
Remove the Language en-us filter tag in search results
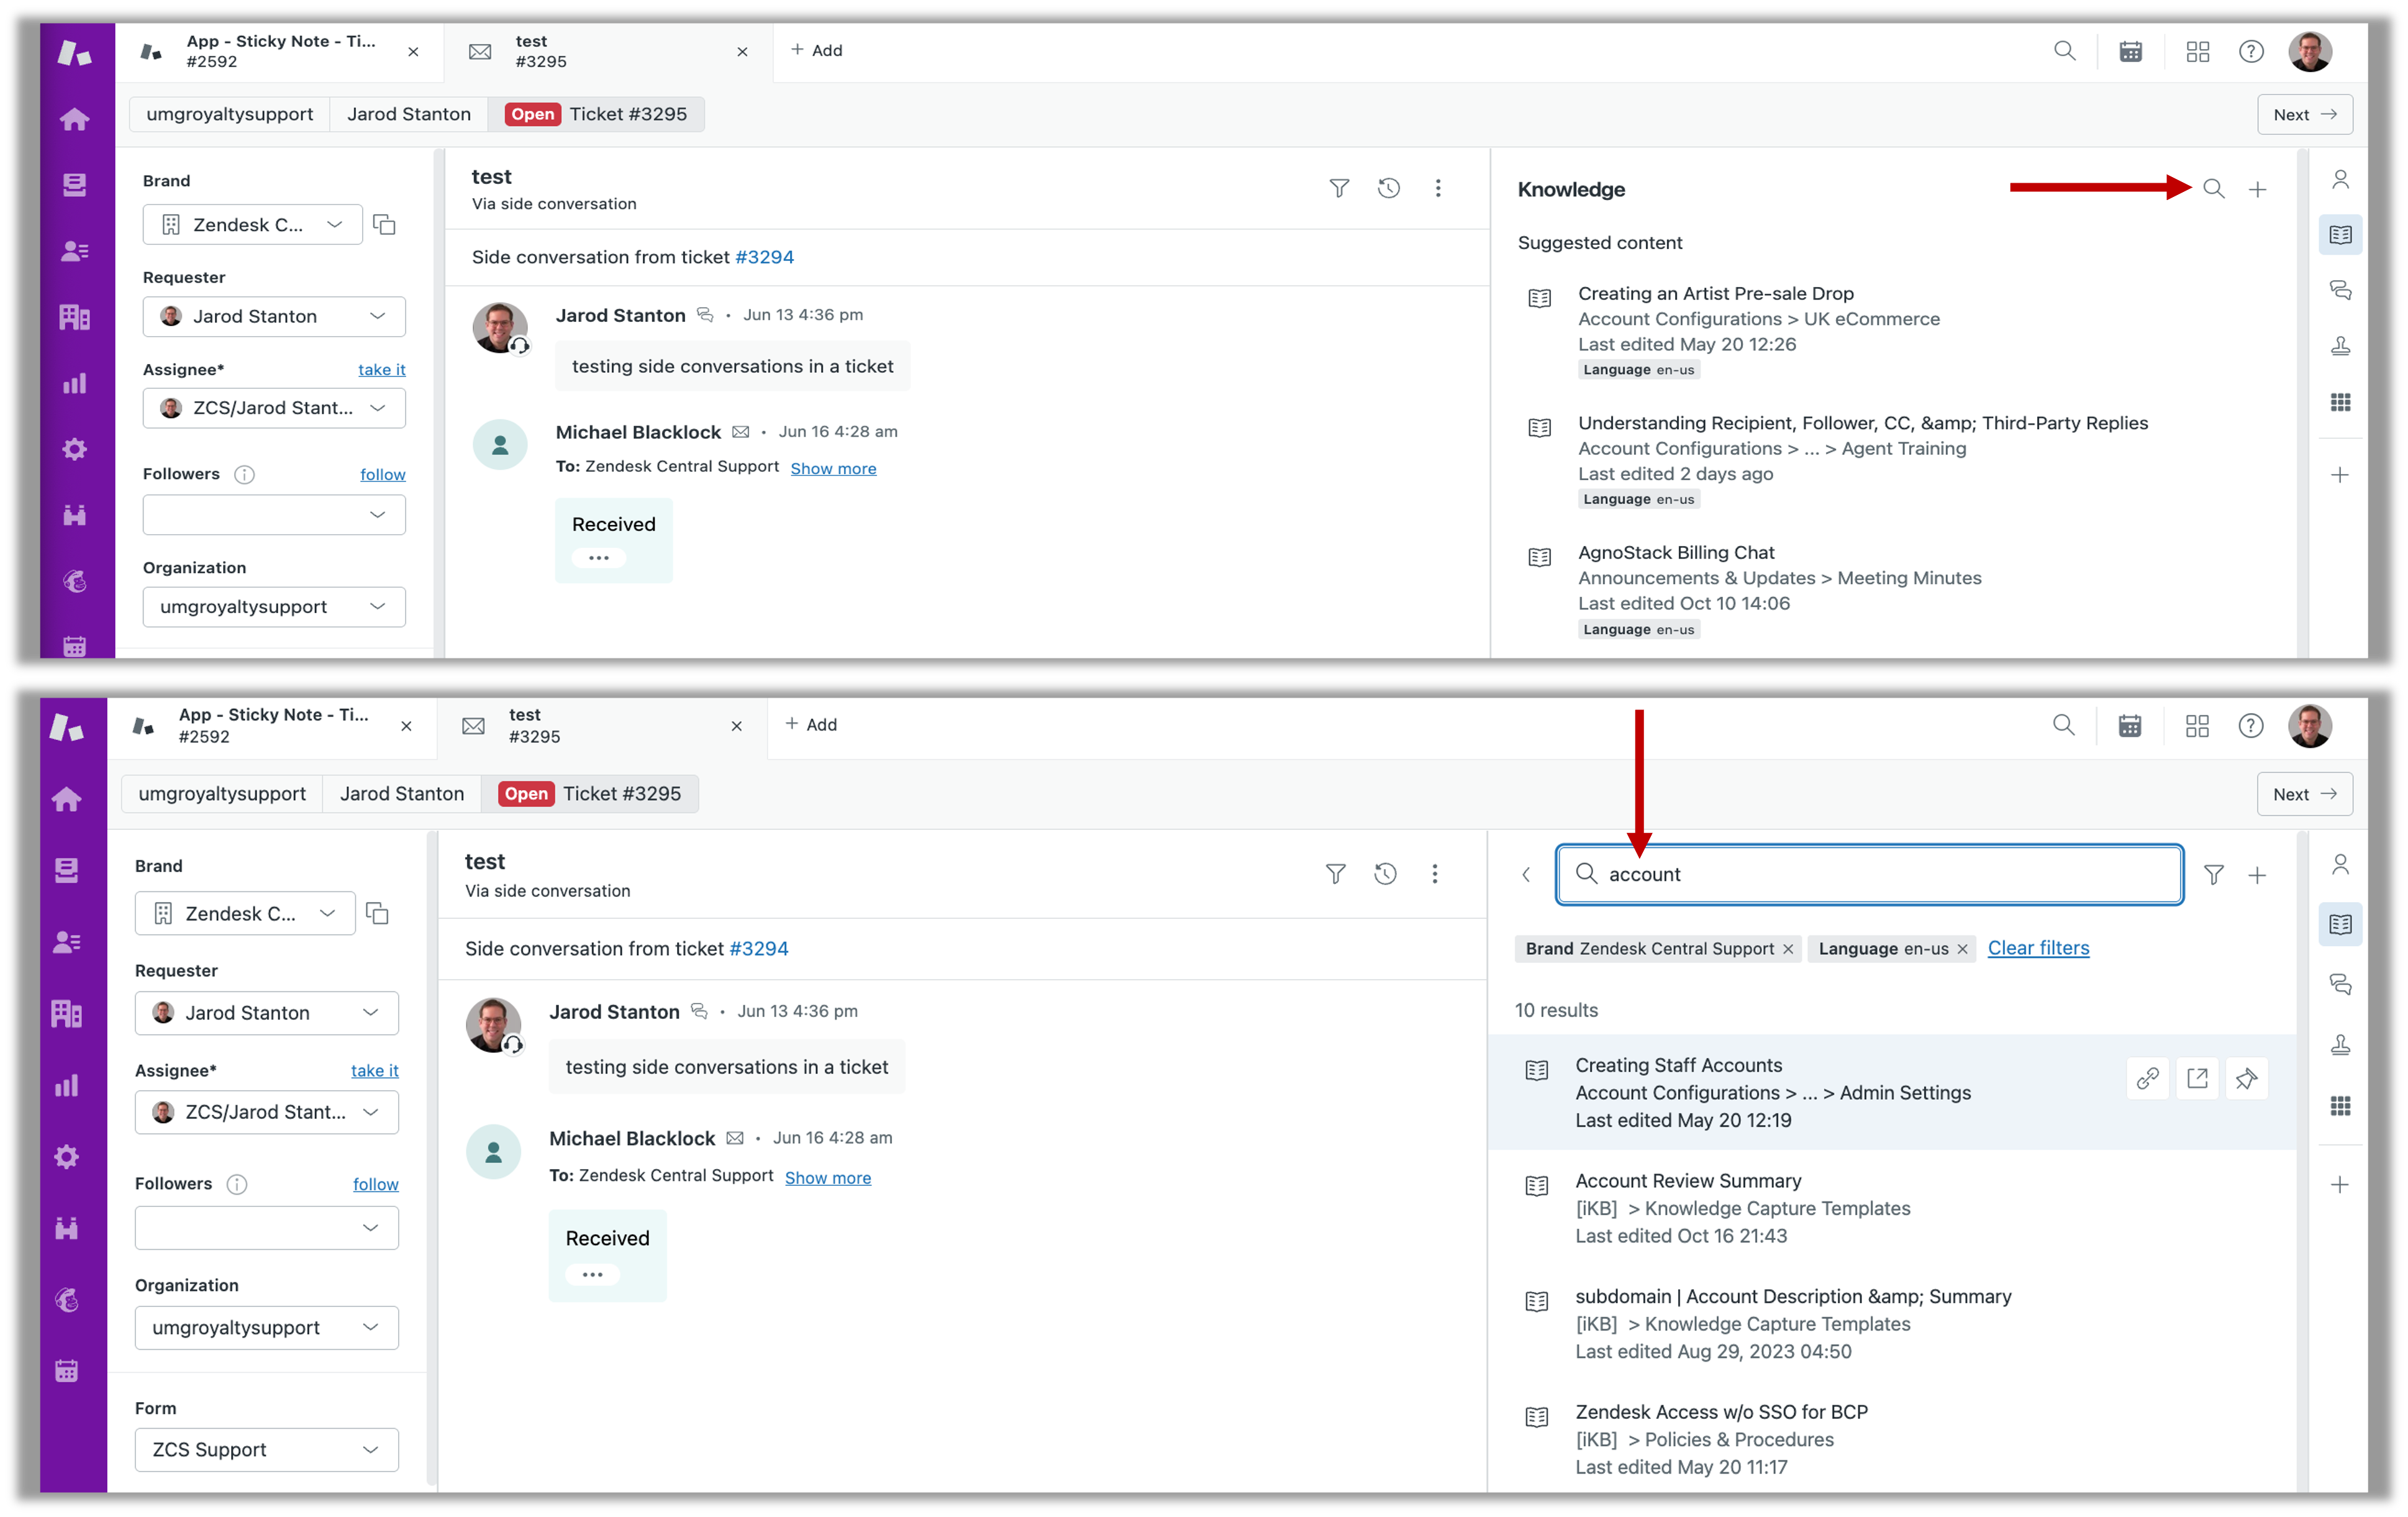coord(1962,948)
